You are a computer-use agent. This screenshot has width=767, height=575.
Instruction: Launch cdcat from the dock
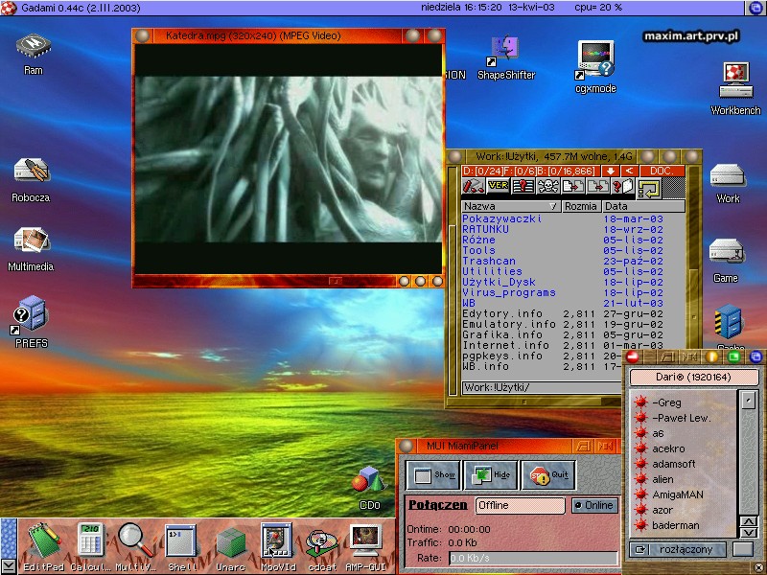[x=322, y=543]
